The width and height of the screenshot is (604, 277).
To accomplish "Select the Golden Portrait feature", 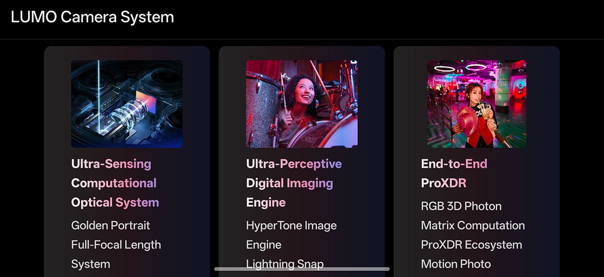I will click(x=111, y=225).
